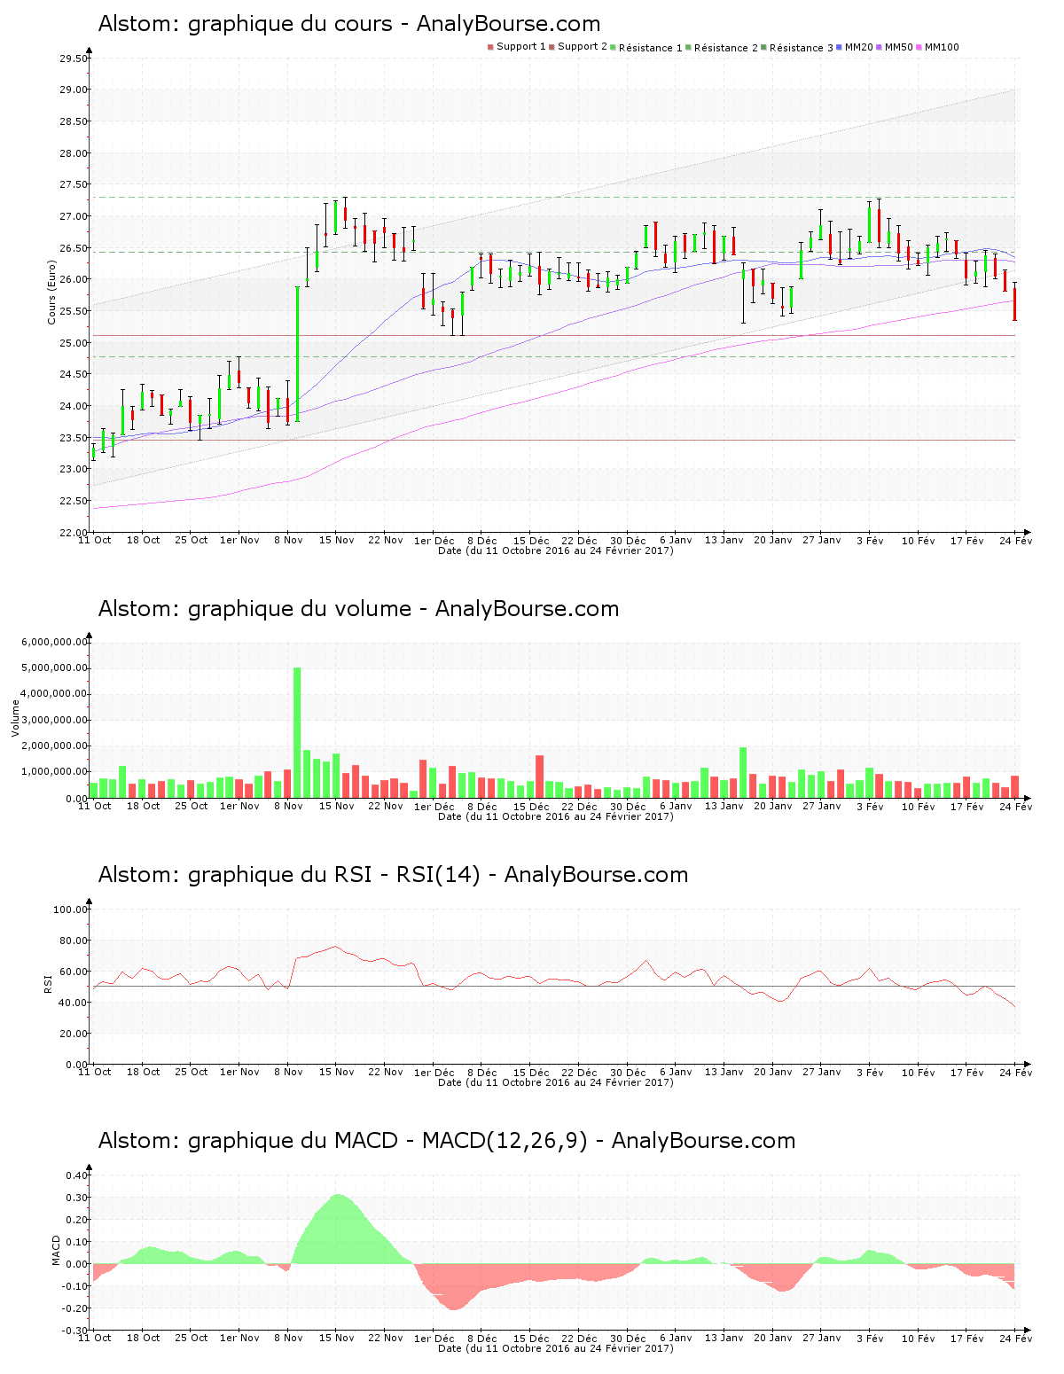Click the 6,000,000.00 volume axis value
Screen dimensions: 1064x1374
click(55, 642)
